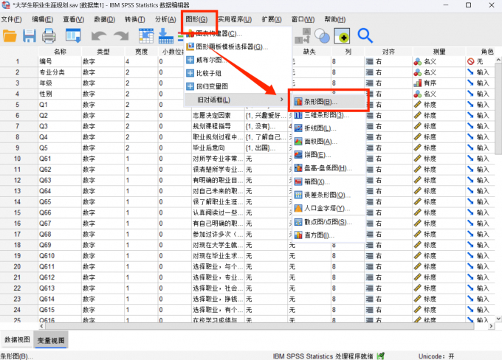This screenshot has height=360, width=502.
Task: Click horizontal scrollbar right arrow
Action: point(491,326)
